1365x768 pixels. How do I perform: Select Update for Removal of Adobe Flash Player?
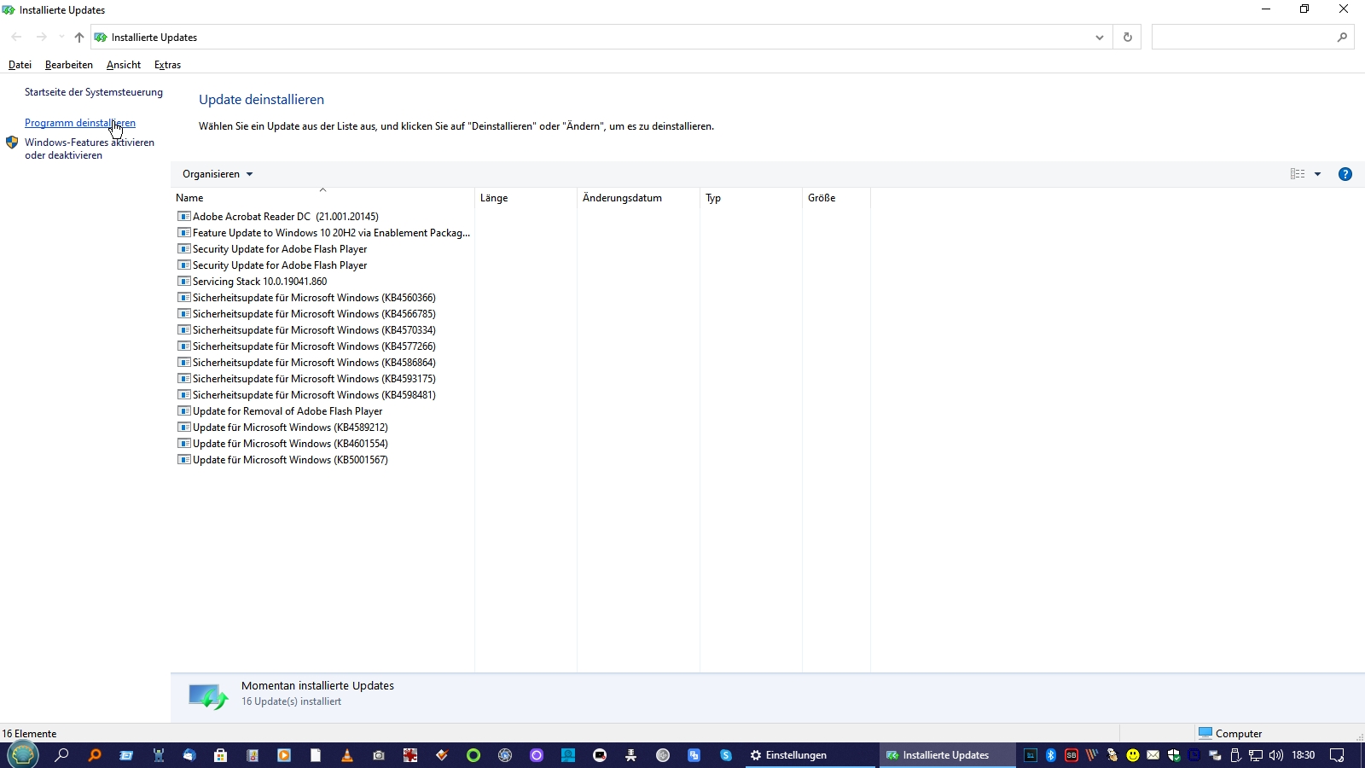(281, 411)
